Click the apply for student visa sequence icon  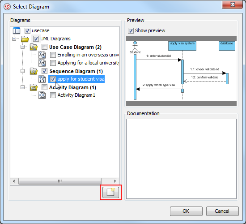click(x=42, y=79)
